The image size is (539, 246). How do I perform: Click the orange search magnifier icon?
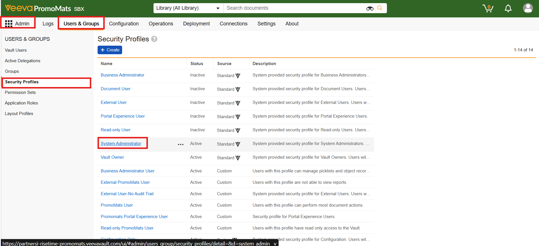point(380,8)
